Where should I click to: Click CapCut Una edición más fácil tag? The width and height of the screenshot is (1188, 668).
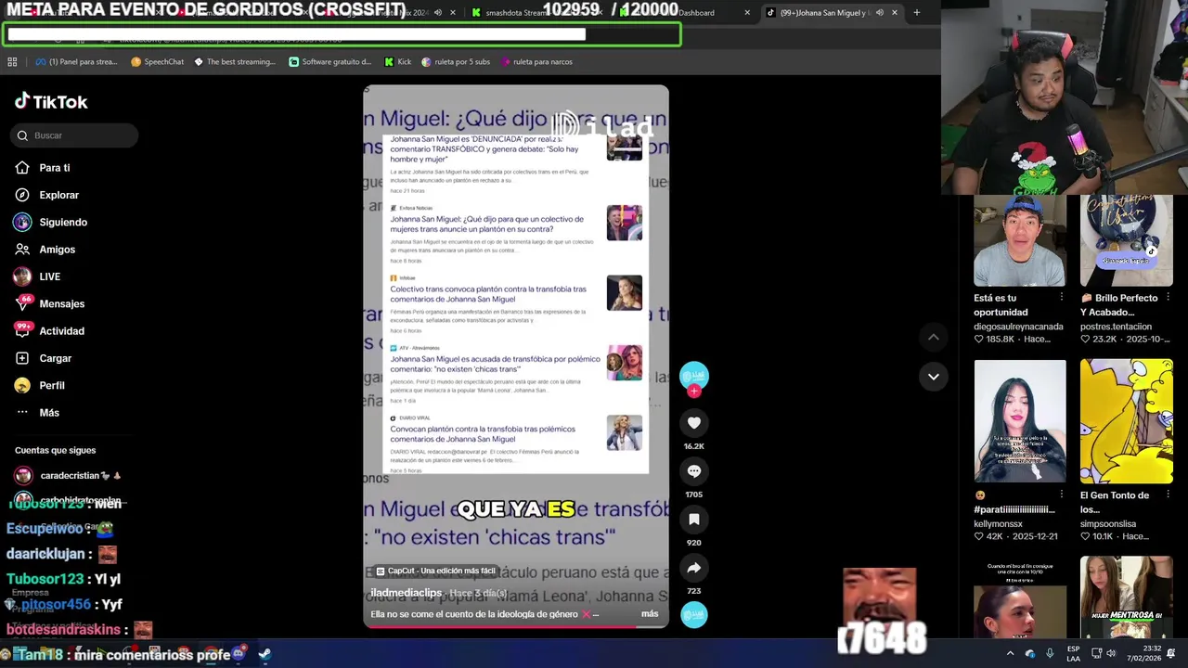pos(435,571)
